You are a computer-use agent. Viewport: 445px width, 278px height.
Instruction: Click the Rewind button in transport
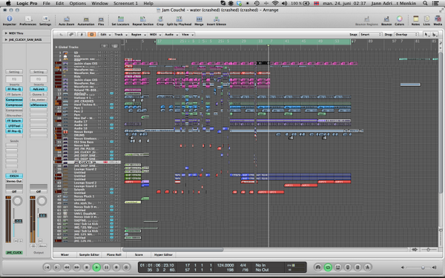67,267
